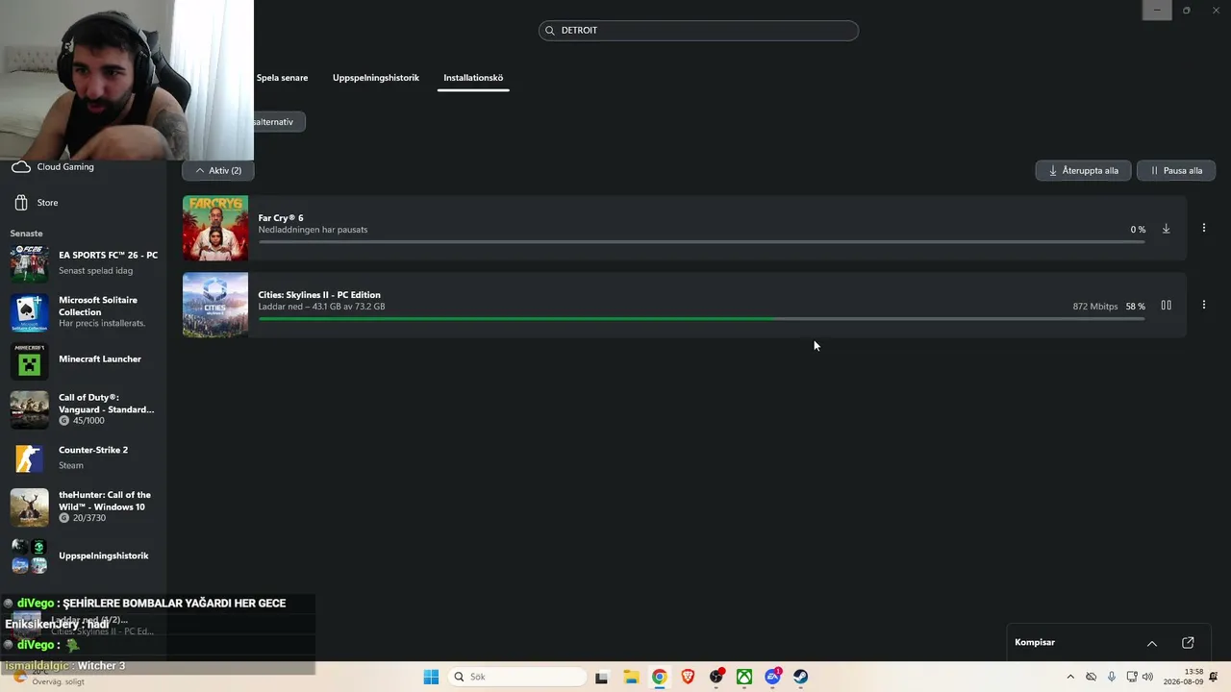Click the "Nedladdningen har pausats" status text
Screen dimensions: 1231x692
pos(313,230)
